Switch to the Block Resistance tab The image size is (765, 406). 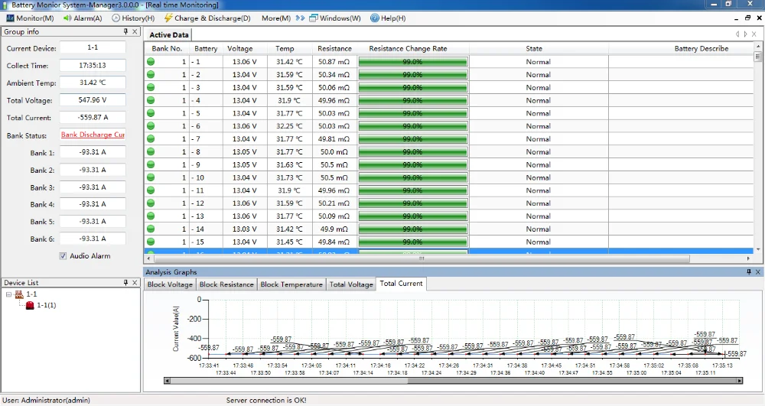point(226,284)
